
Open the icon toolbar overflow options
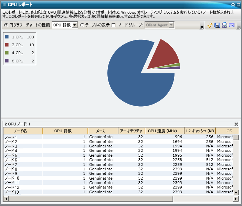click(x=239, y=27)
